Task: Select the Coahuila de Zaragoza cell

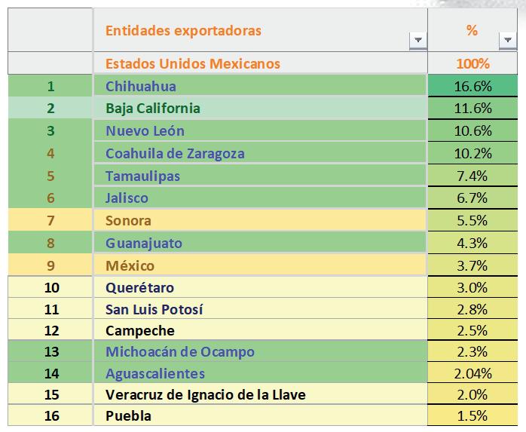Action: pos(260,153)
